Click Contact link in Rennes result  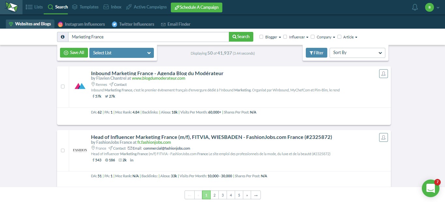118,85
